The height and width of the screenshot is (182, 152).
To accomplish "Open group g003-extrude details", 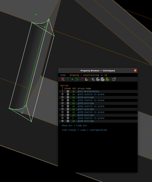I will pos(86,97).
